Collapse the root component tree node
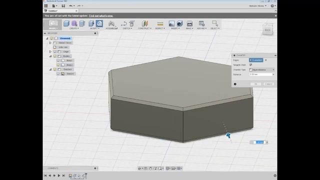This screenshot has width=320, height=180. (47, 38)
